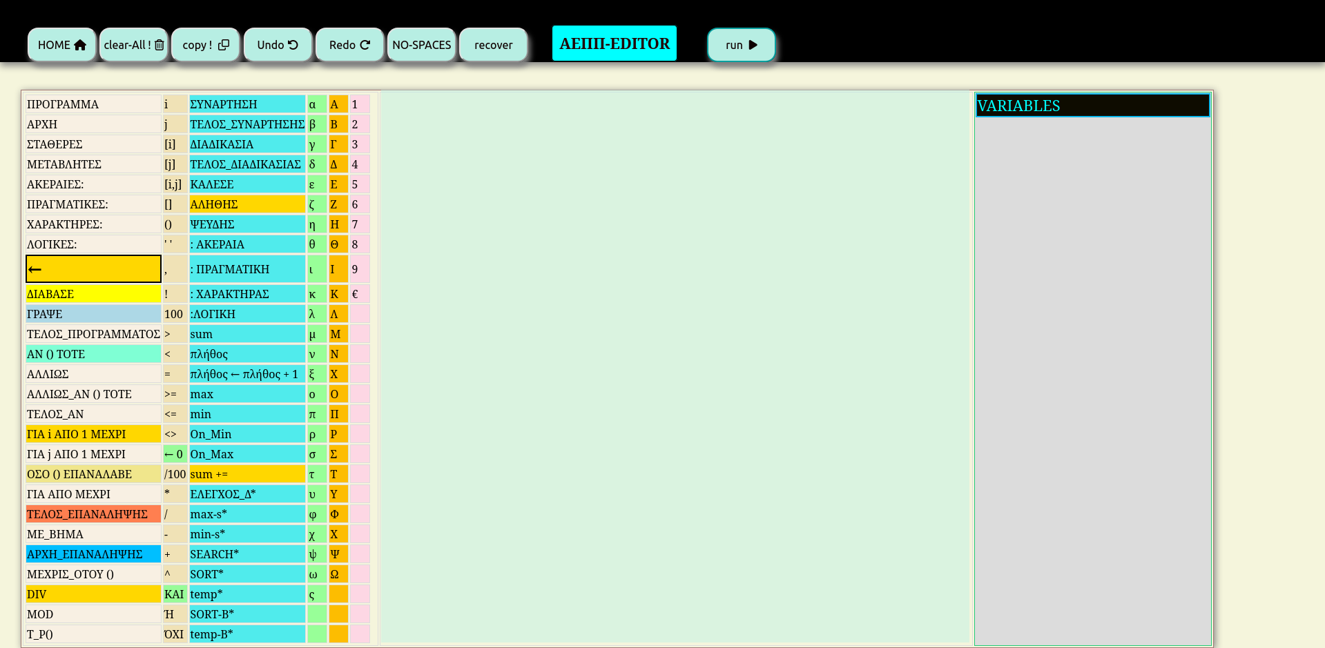Click the HOME button with house icon
Screen dimensions: 1325x648
coord(61,45)
